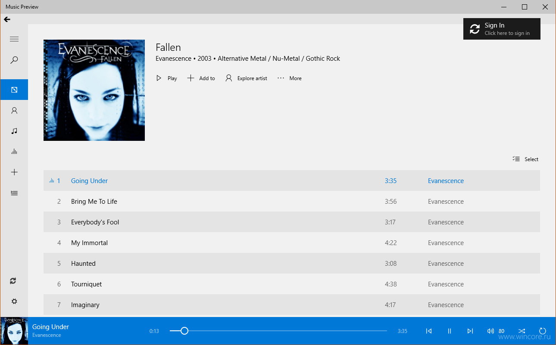Click the 4:38 duration of Tourniquet

click(390, 284)
